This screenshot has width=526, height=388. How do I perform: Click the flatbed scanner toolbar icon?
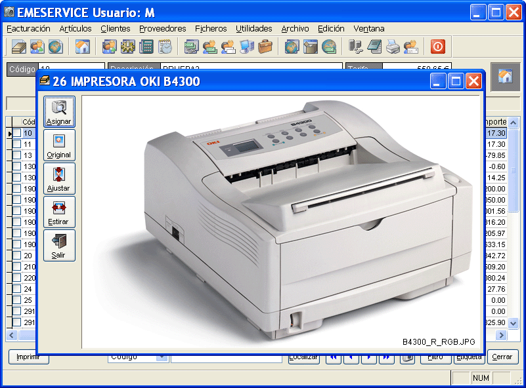click(x=19, y=47)
